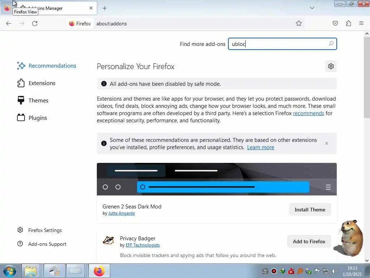
Task: Expand the list all tabs chevron
Action: [312, 8]
